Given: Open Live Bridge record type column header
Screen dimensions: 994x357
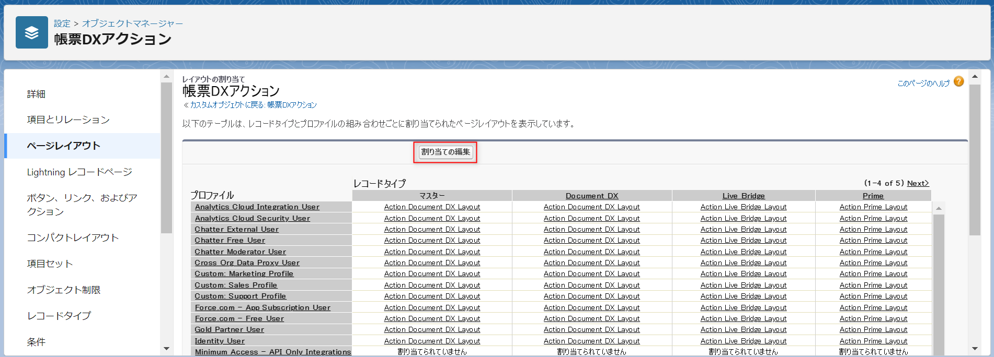Looking at the screenshot, I should pos(743,196).
